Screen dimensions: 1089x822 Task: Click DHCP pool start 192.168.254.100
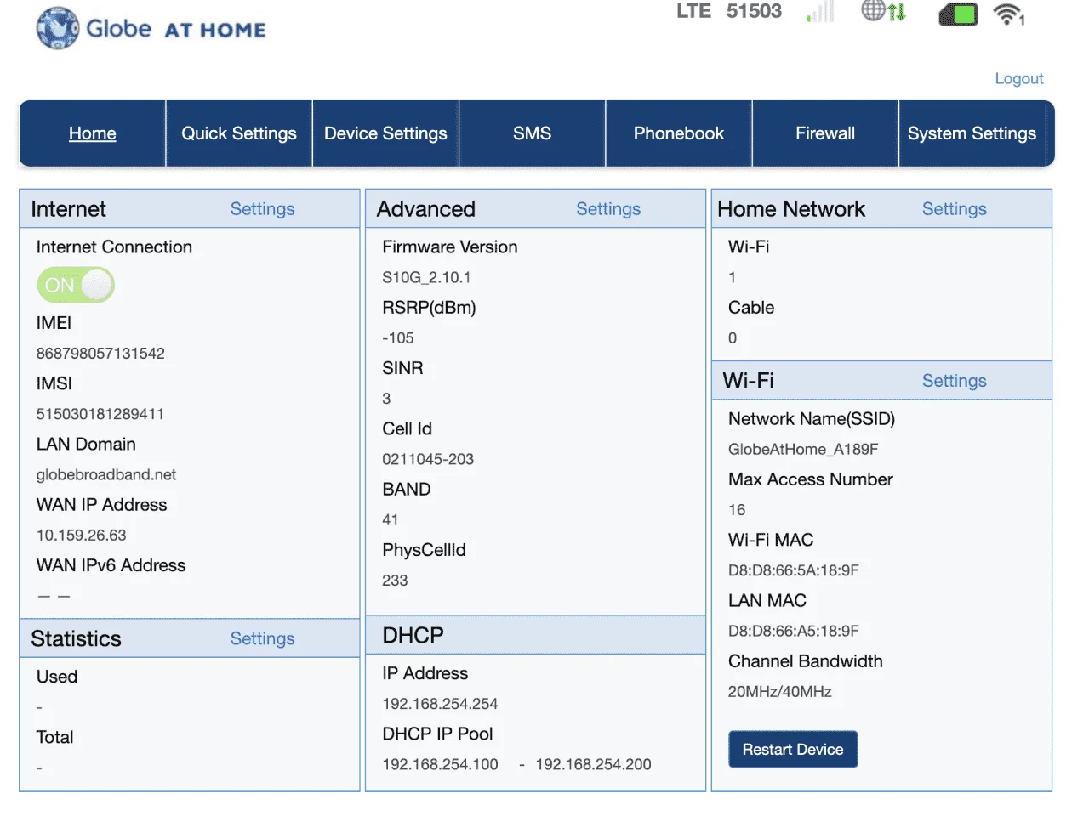[x=440, y=764]
